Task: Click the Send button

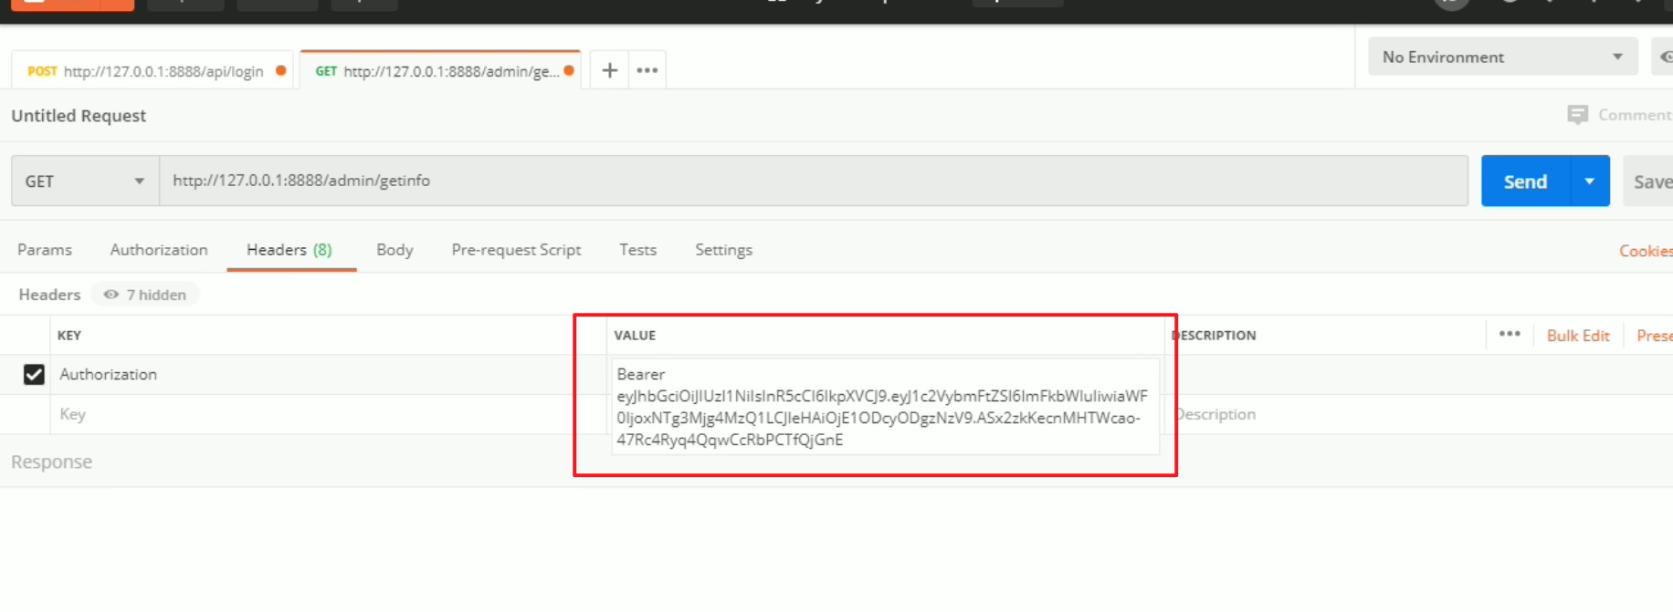Action: (x=1525, y=181)
